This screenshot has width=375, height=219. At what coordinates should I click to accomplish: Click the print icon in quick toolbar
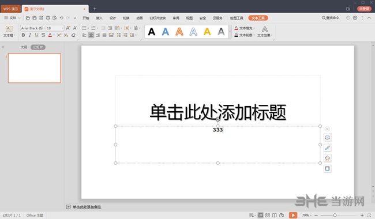point(48,18)
